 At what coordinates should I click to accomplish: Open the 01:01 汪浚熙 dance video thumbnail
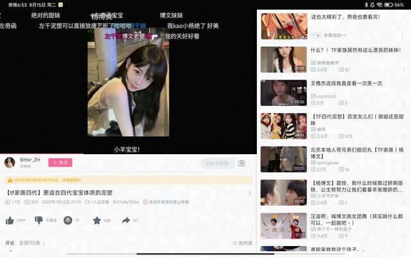pos(284,226)
